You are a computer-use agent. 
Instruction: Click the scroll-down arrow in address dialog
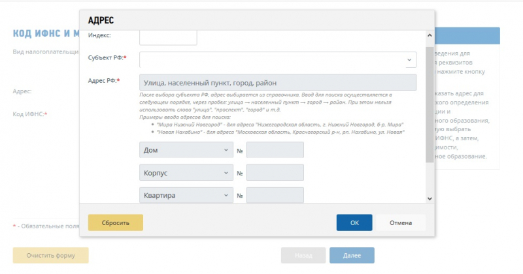click(x=430, y=198)
